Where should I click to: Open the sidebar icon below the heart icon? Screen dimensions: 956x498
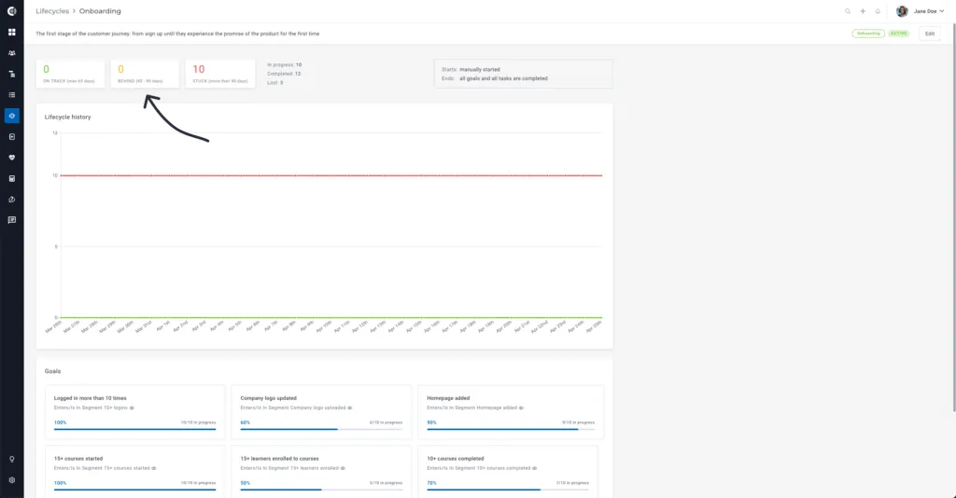tap(11, 178)
